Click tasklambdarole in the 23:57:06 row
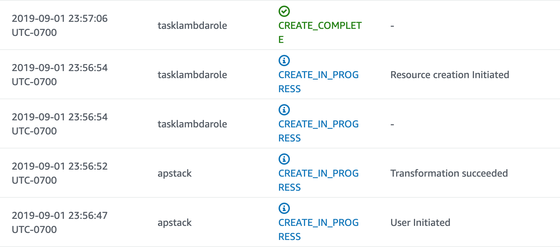 [192, 25]
